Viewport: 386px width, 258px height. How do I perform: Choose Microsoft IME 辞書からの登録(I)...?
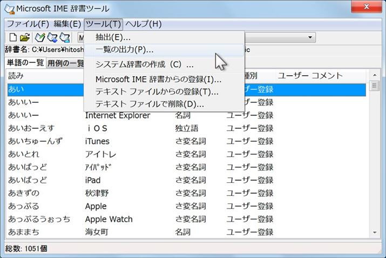[x=164, y=80]
